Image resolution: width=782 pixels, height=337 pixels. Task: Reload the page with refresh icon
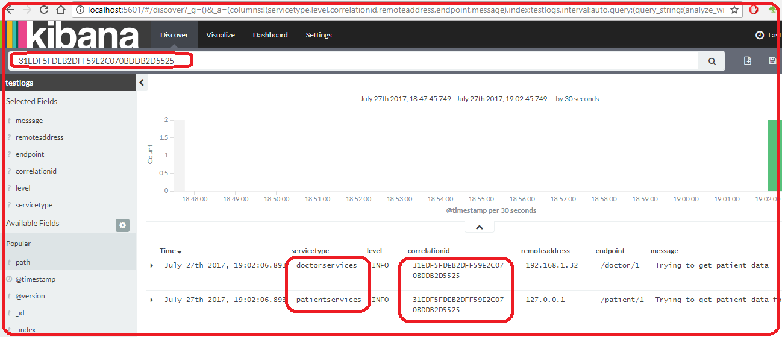(x=44, y=10)
